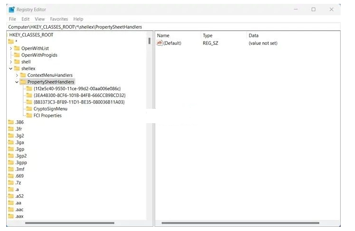355x231 pixels.
Task: Open the File menu
Action: click(12, 19)
